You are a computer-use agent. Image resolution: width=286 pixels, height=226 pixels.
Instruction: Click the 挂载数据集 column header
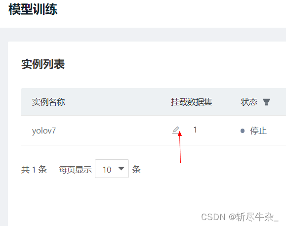pyautogui.click(x=192, y=102)
